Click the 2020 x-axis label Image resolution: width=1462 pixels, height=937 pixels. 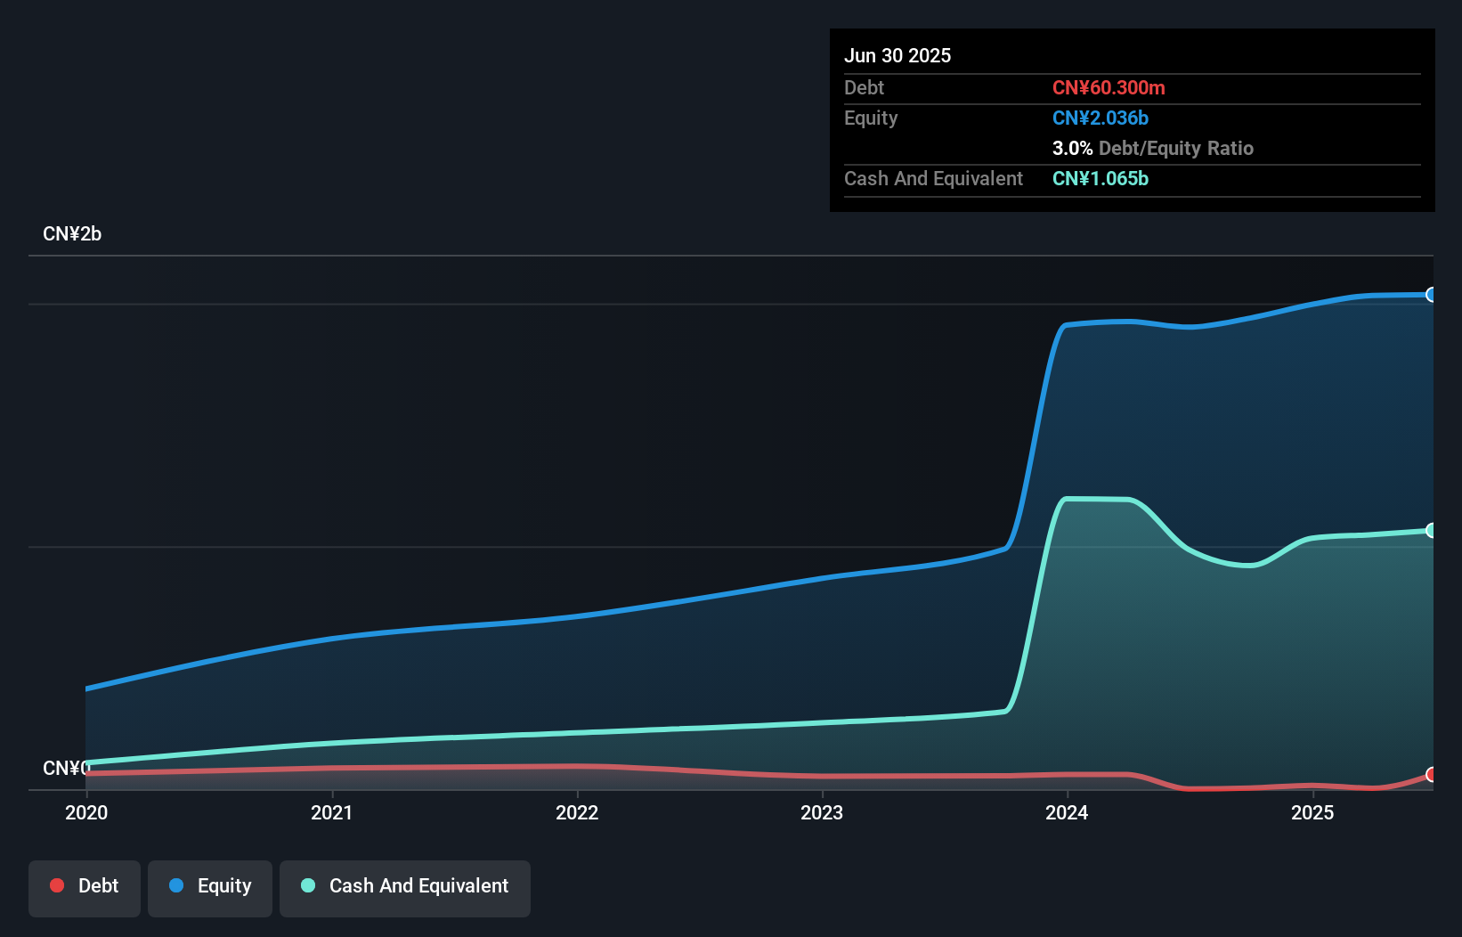click(86, 812)
